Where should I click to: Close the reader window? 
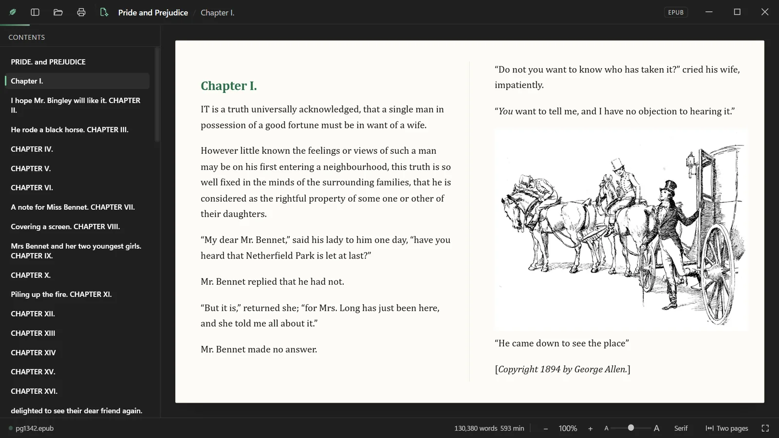tap(765, 12)
